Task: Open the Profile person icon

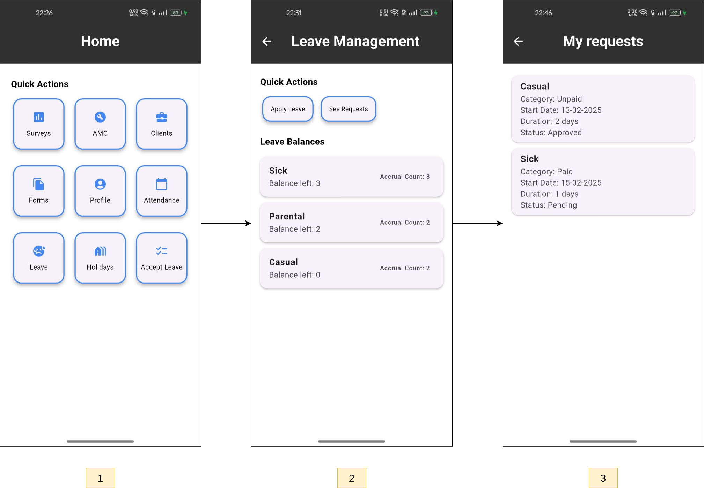Action: (100, 184)
